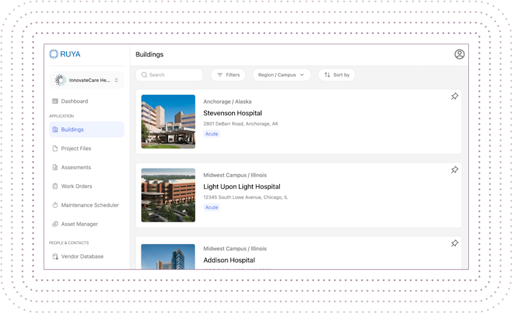Viewport: 512px width, 313px height.
Task: Open the user profile avatar icon
Action: (459, 54)
